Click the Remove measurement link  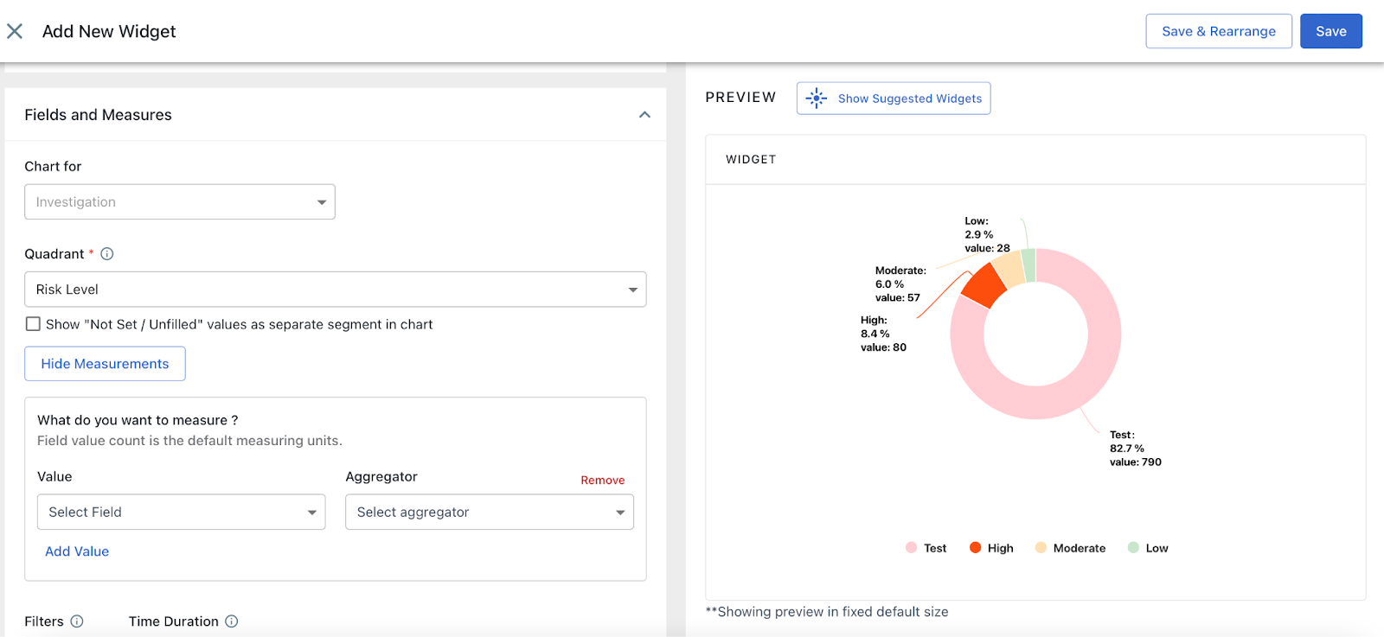tap(602, 481)
